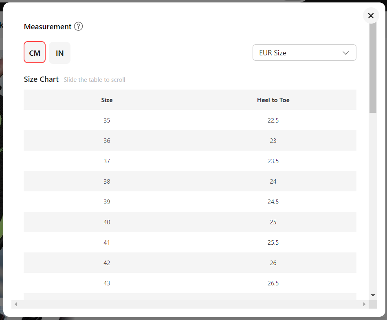Screen dimensions: 387x320
Task: Select the size 43 row
Action: tap(190, 283)
